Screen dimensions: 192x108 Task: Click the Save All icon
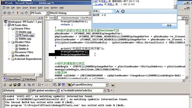19,85
